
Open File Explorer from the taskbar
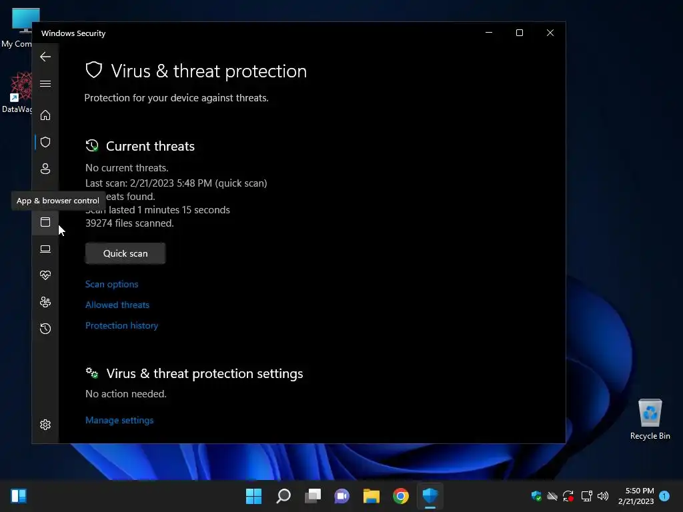pyautogui.click(x=372, y=496)
